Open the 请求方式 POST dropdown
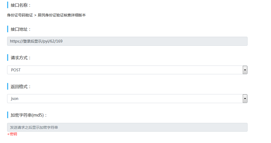271x143 pixels. [x=125, y=70]
